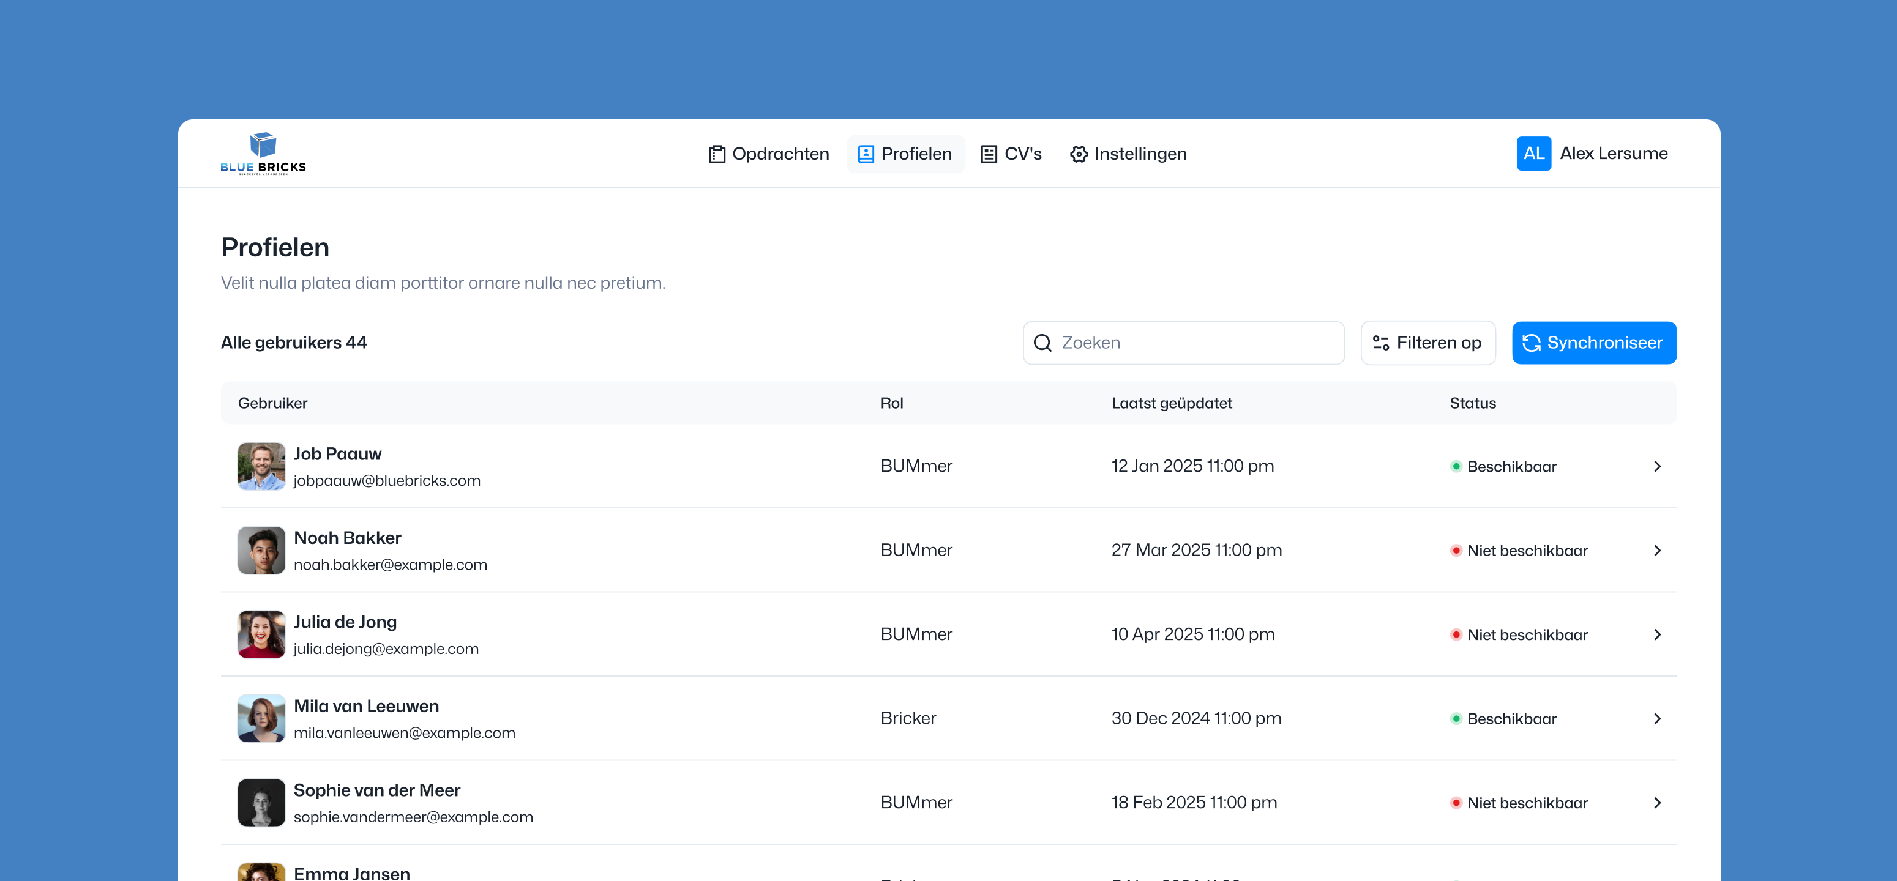Click date 18 Feb 2025 11:00 pm
The height and width of the screenshot is (881, 1897).
point(1194,801)
